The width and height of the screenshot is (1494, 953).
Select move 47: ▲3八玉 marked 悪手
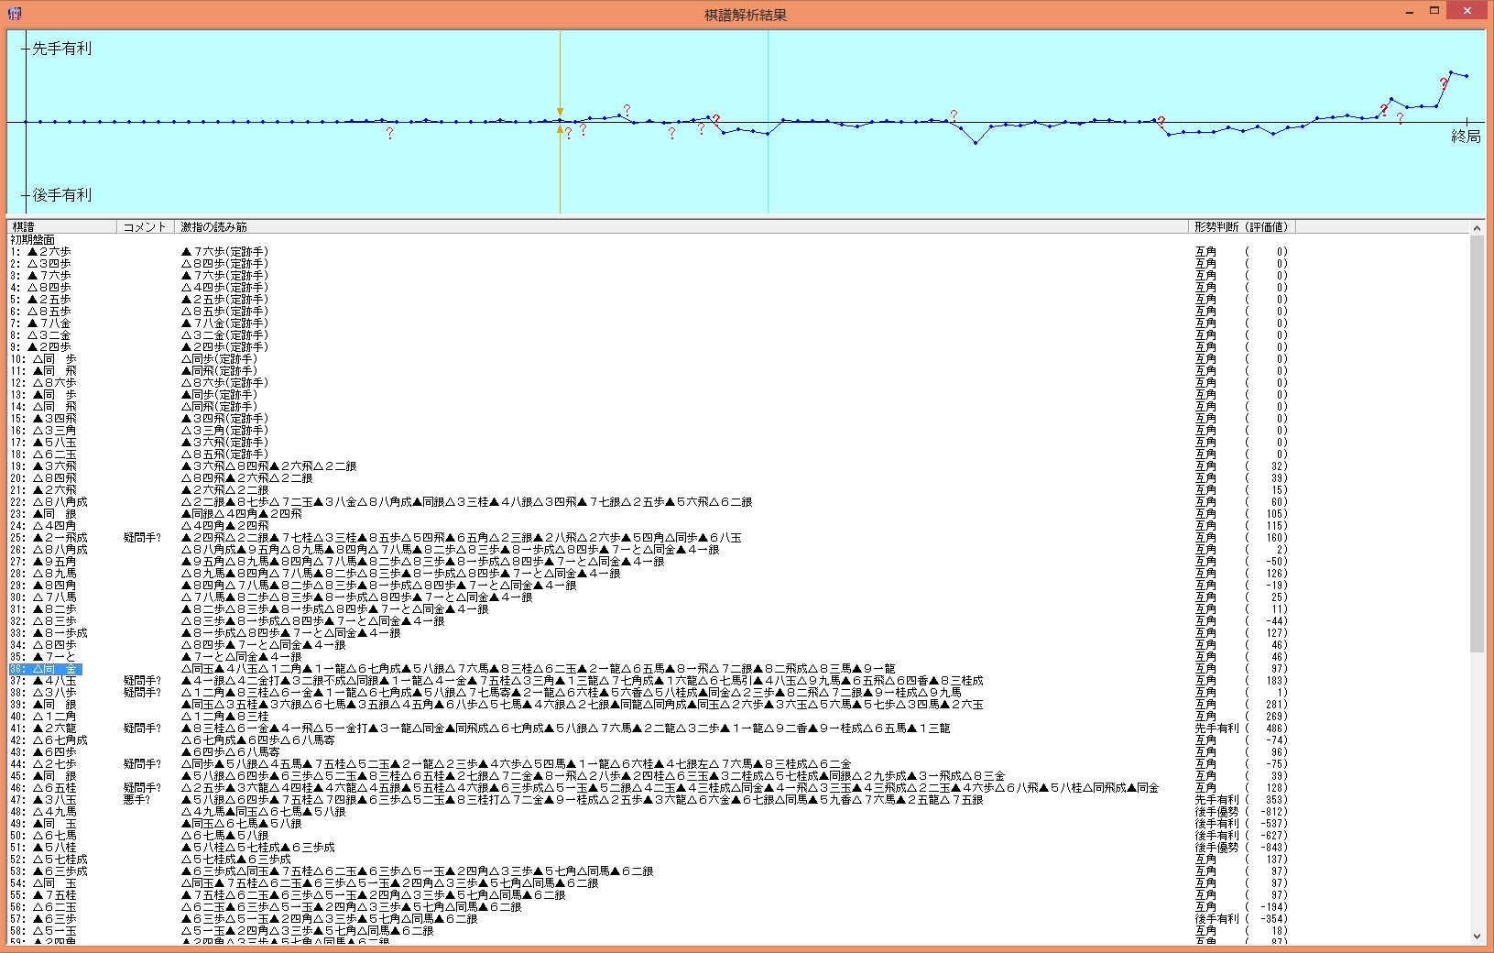pyautogui.click(x=44, y=800)
